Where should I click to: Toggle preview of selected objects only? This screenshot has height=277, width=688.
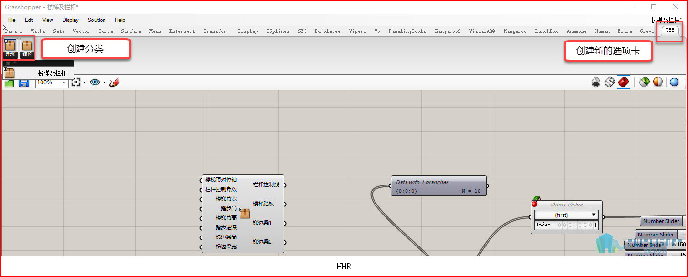tap(645, 82)
